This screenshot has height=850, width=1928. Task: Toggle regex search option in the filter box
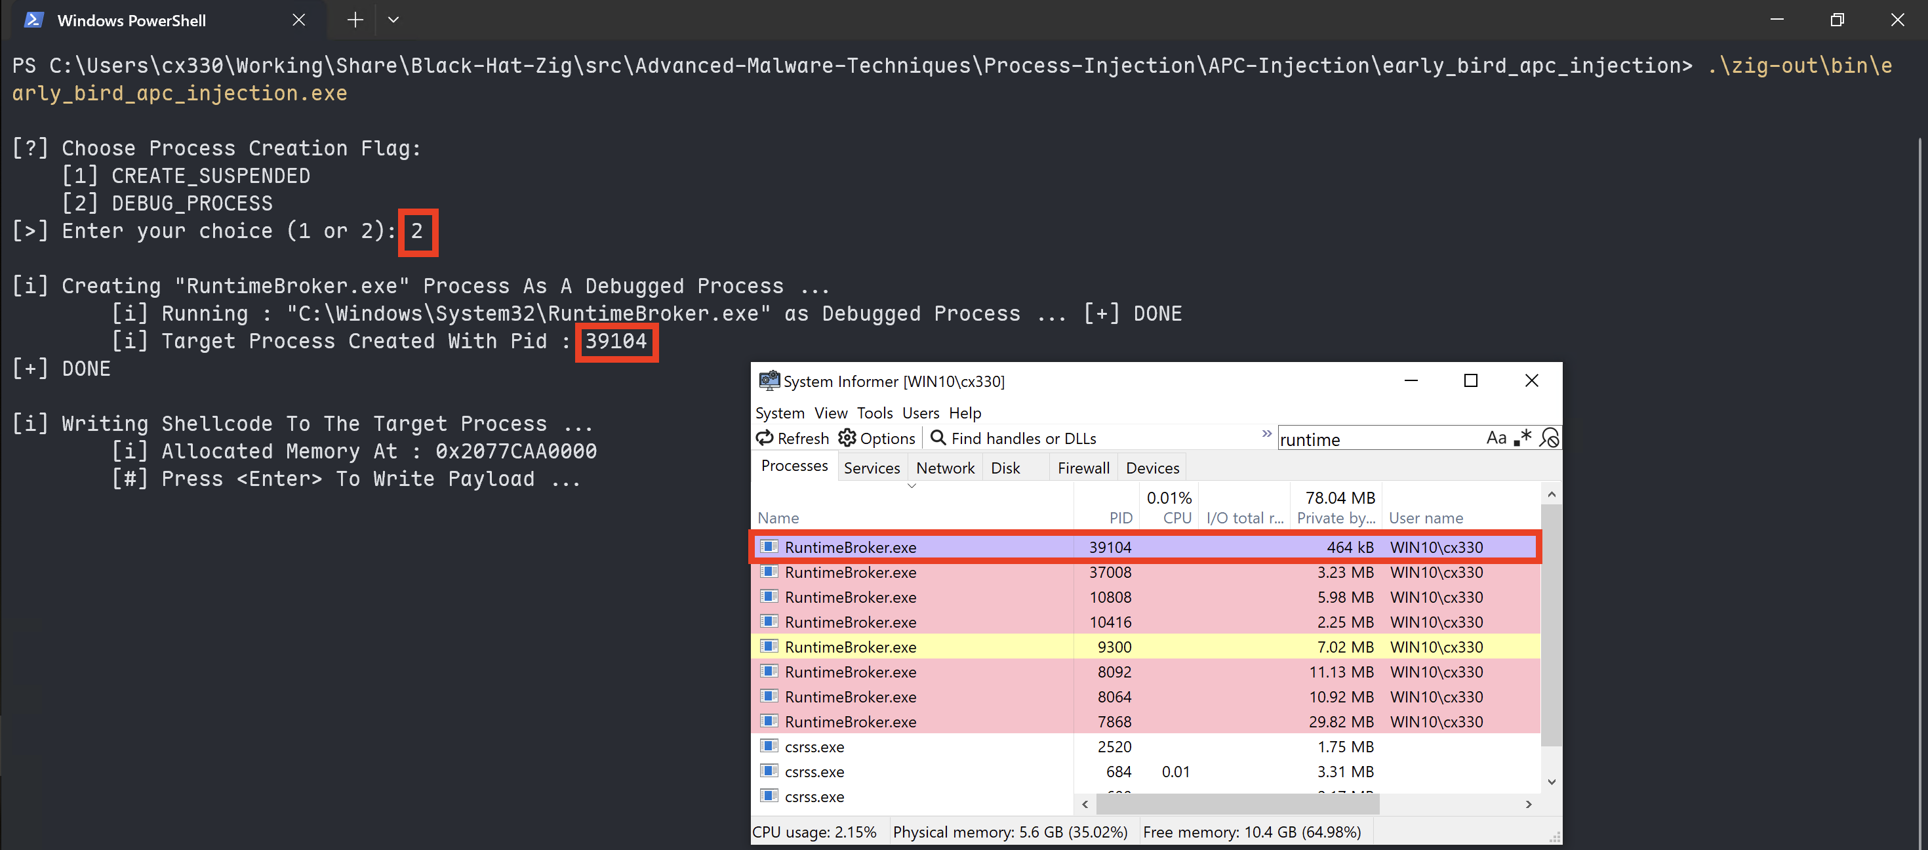click(1522, 437)
